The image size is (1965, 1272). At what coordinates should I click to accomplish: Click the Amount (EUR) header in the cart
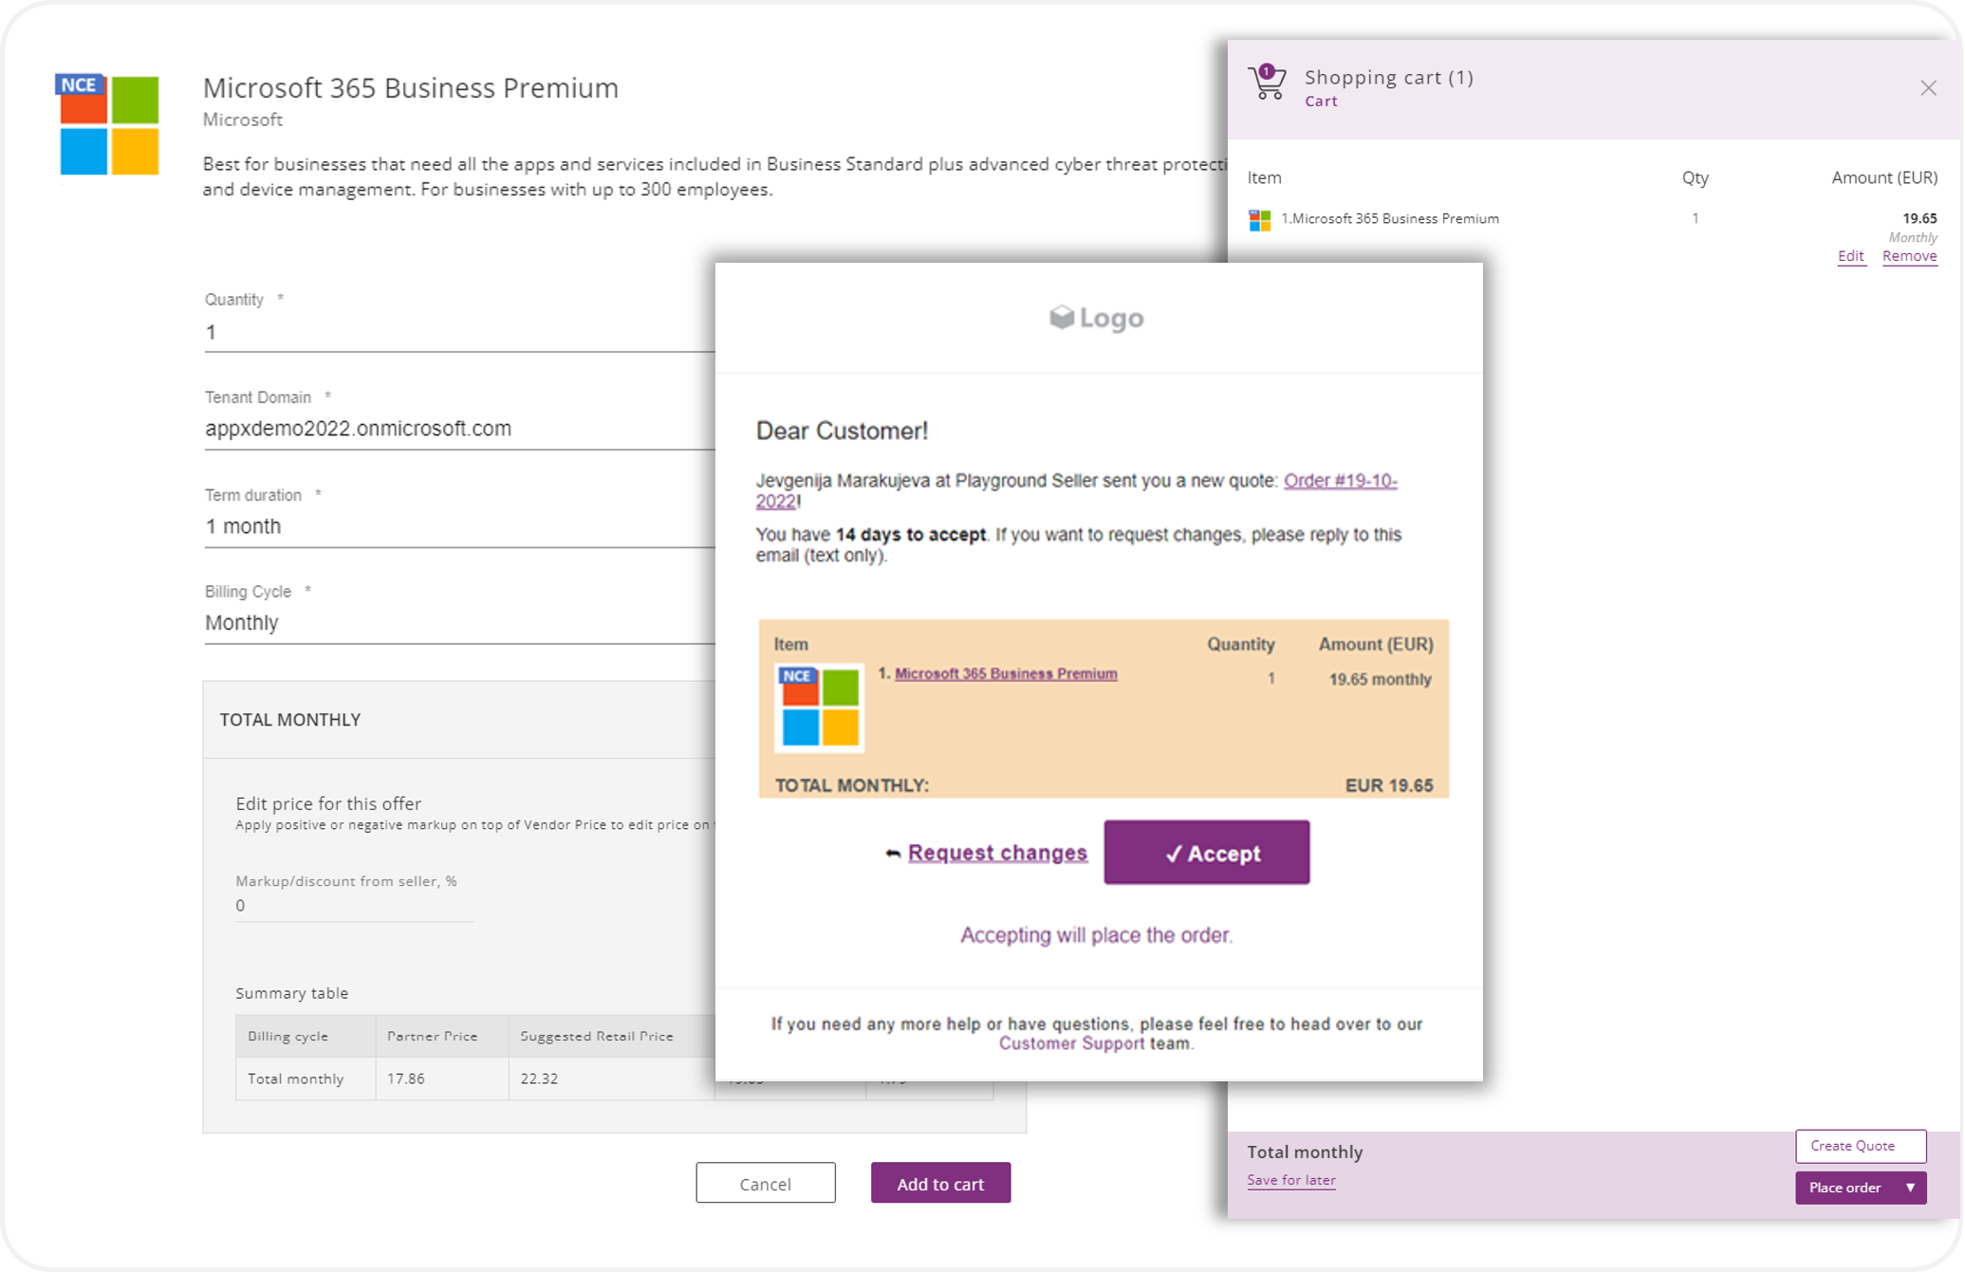[1884, 177]
